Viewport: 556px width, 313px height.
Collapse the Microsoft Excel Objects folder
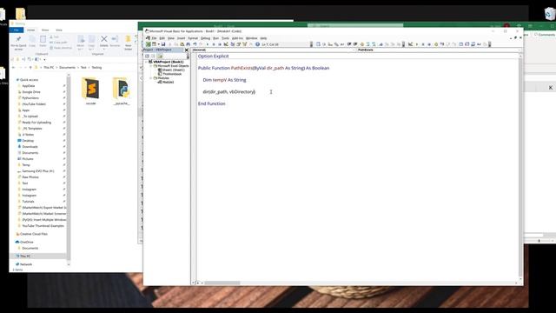pos(150,66)
